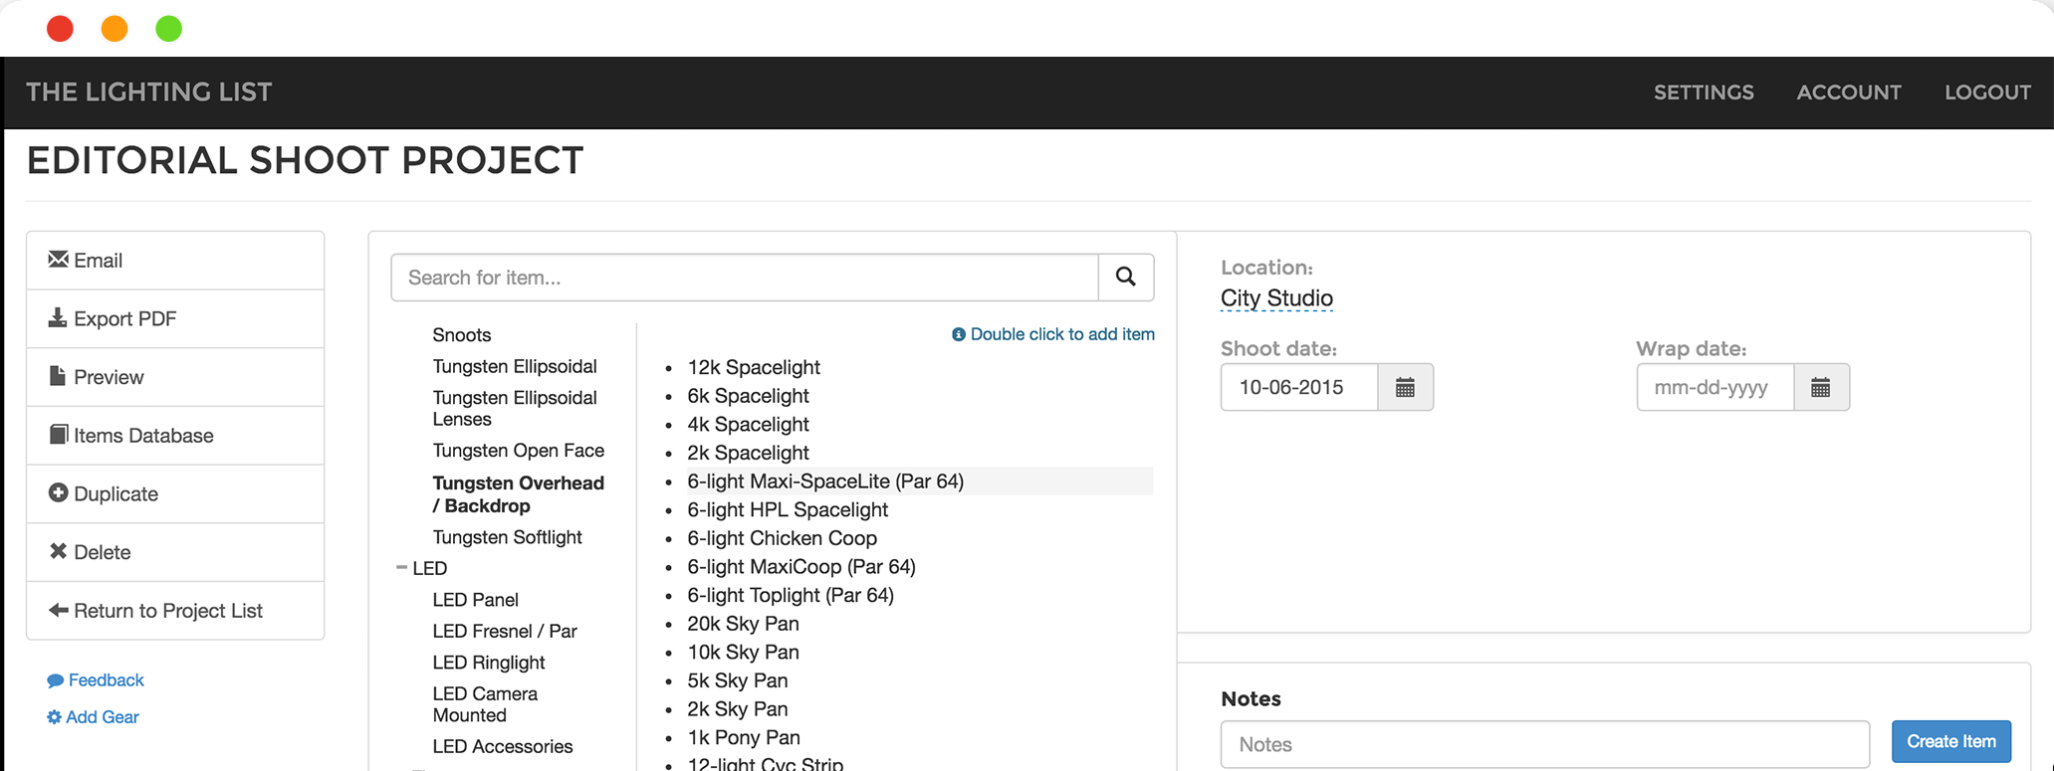
Task: Click Return to Project List
Action: 175,611
